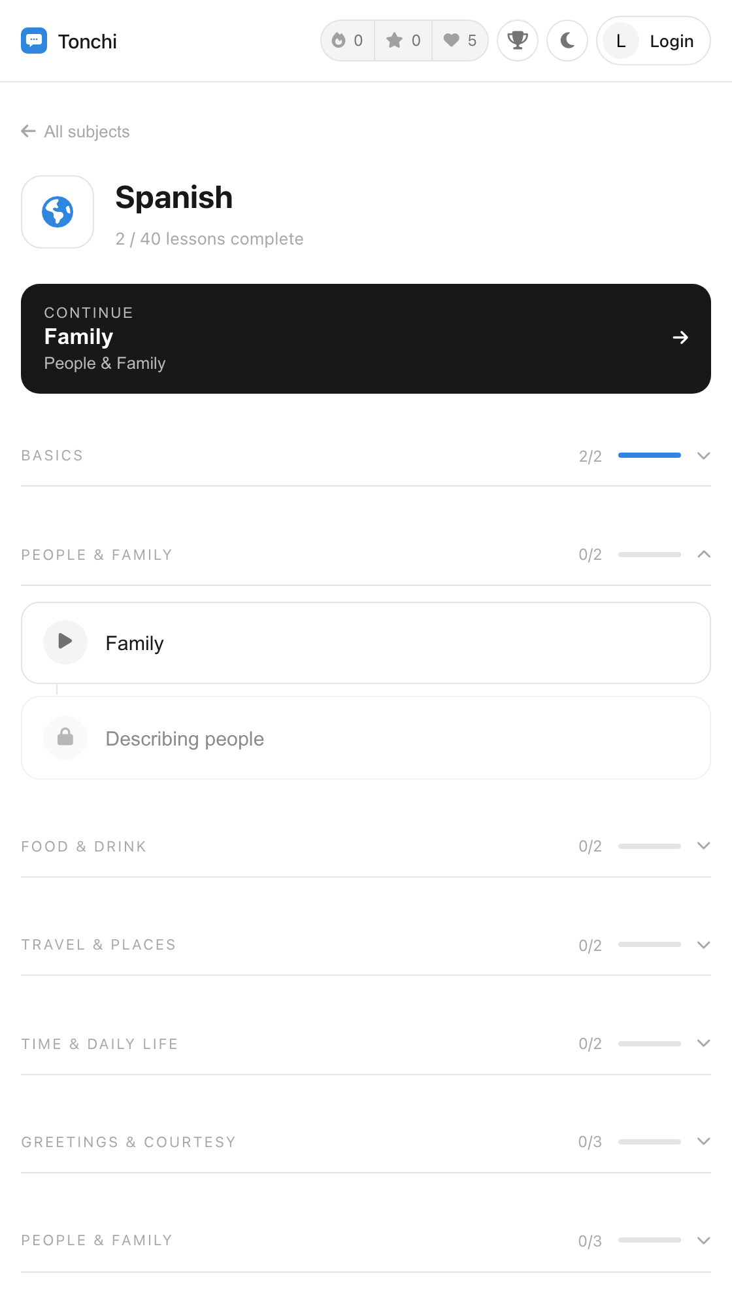Expand the Food & Drink section

coord(366,846)
